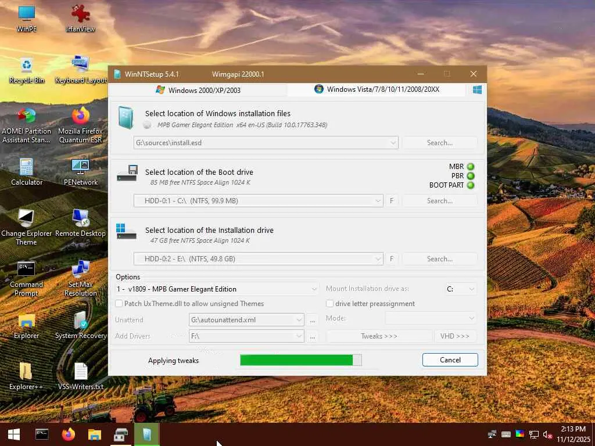
Task: Browse for drivers folder with ... button
Action: click(312, 336)
